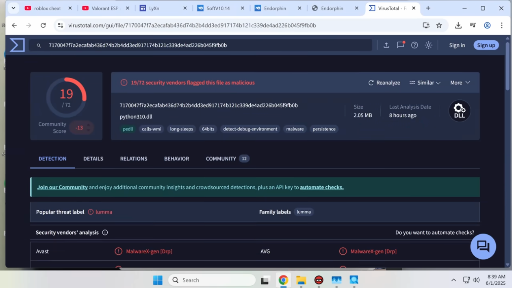
Task: Open File Explorer from taskbar
Action: pos(301,280)
